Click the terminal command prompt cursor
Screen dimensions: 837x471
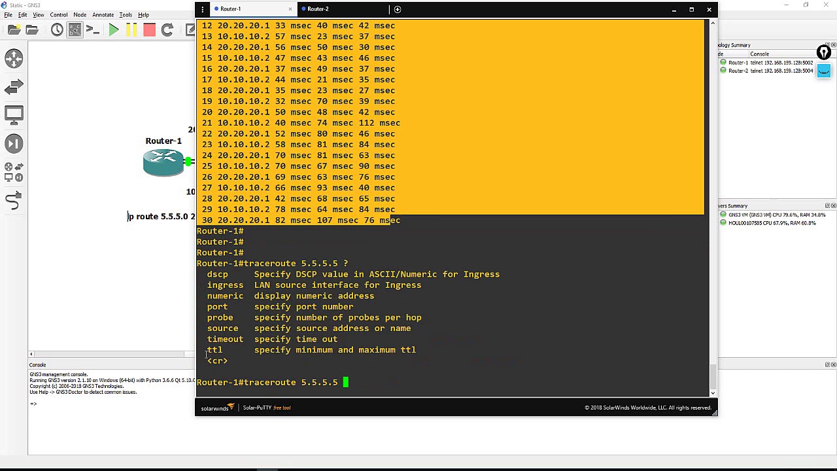click(x=346, y=382)
